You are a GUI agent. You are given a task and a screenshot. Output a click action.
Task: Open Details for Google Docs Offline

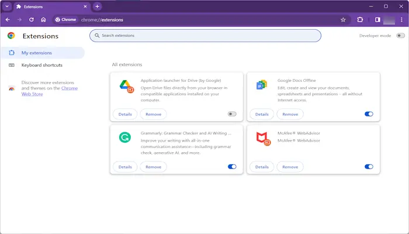coord(262,114)
